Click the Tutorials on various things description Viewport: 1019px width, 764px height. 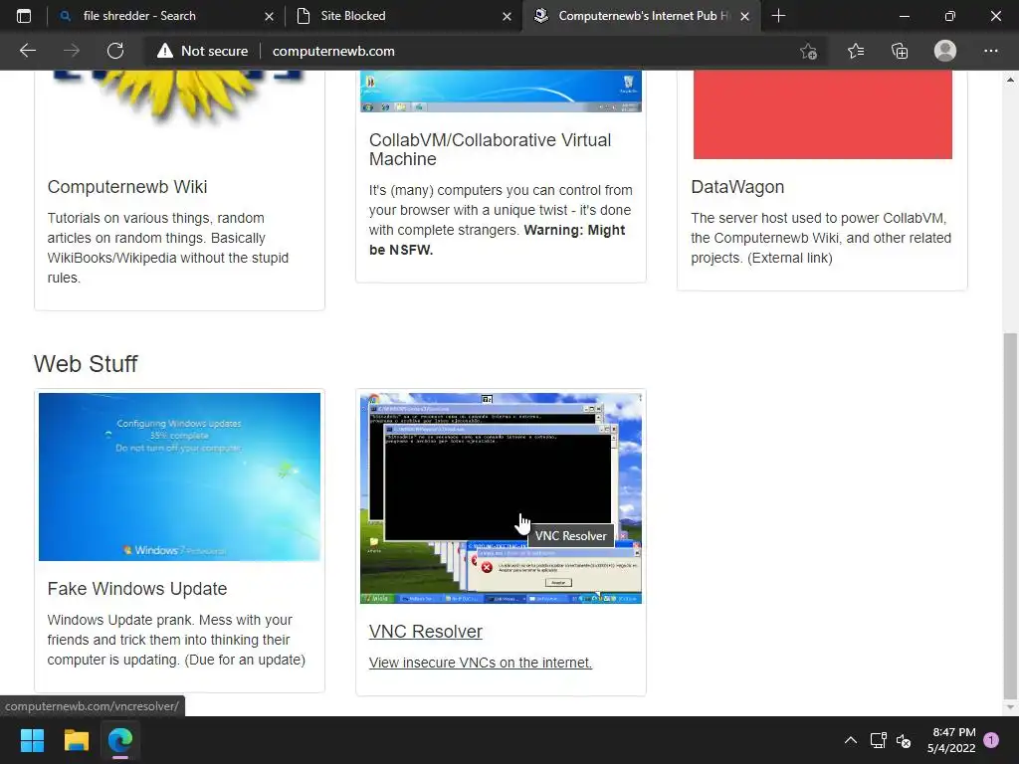167,248
